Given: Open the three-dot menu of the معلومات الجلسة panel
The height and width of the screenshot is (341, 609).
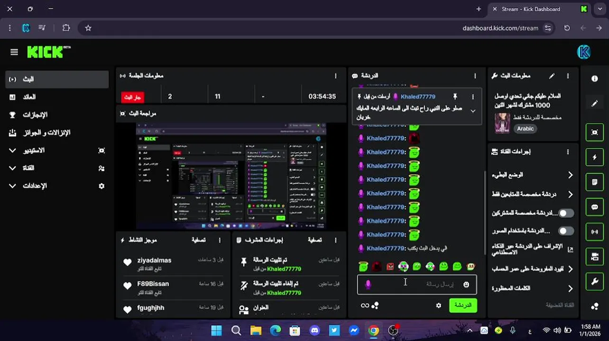Looking at the screenshot, I should coord(335,76).
